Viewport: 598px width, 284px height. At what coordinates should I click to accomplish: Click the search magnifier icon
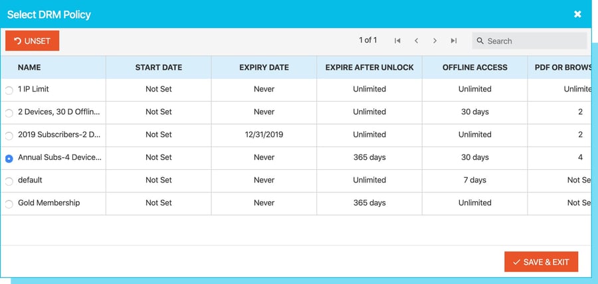pyautogui.click(x=480, y=40)
